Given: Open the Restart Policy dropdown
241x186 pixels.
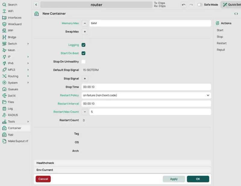Looking at the screenshot, I should pos(146,95).
